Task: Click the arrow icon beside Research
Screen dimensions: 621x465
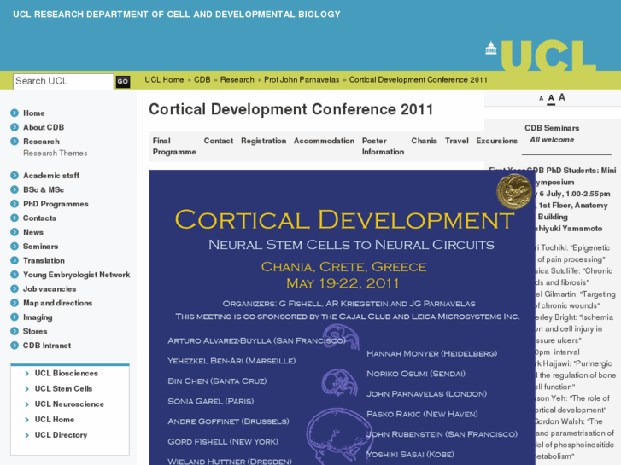Action: [15, 142]
